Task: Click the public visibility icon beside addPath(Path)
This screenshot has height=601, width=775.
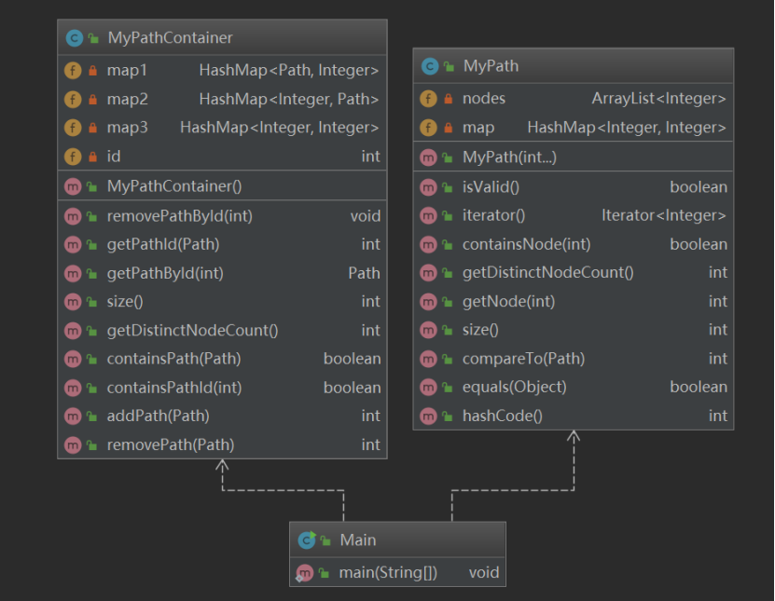Action: pyautogui.click(x=92, y=416)
